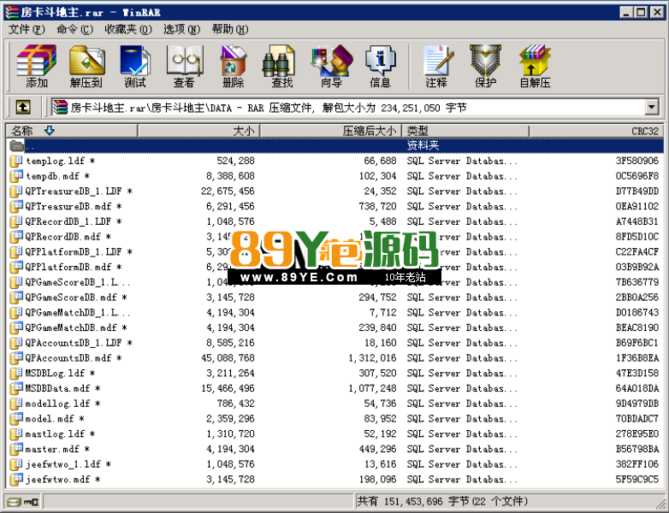This screenshot has width=669, height=513.
Task: Open the View (查看) toolbar icon
Action: [184, 66]
